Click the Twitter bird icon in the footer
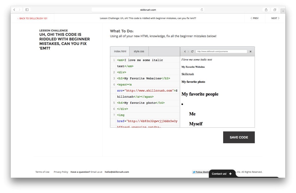This screenshot has width=296, height=193. point(194,172)
